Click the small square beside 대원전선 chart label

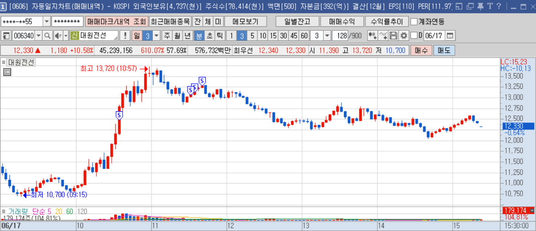[x=4, y=62]
